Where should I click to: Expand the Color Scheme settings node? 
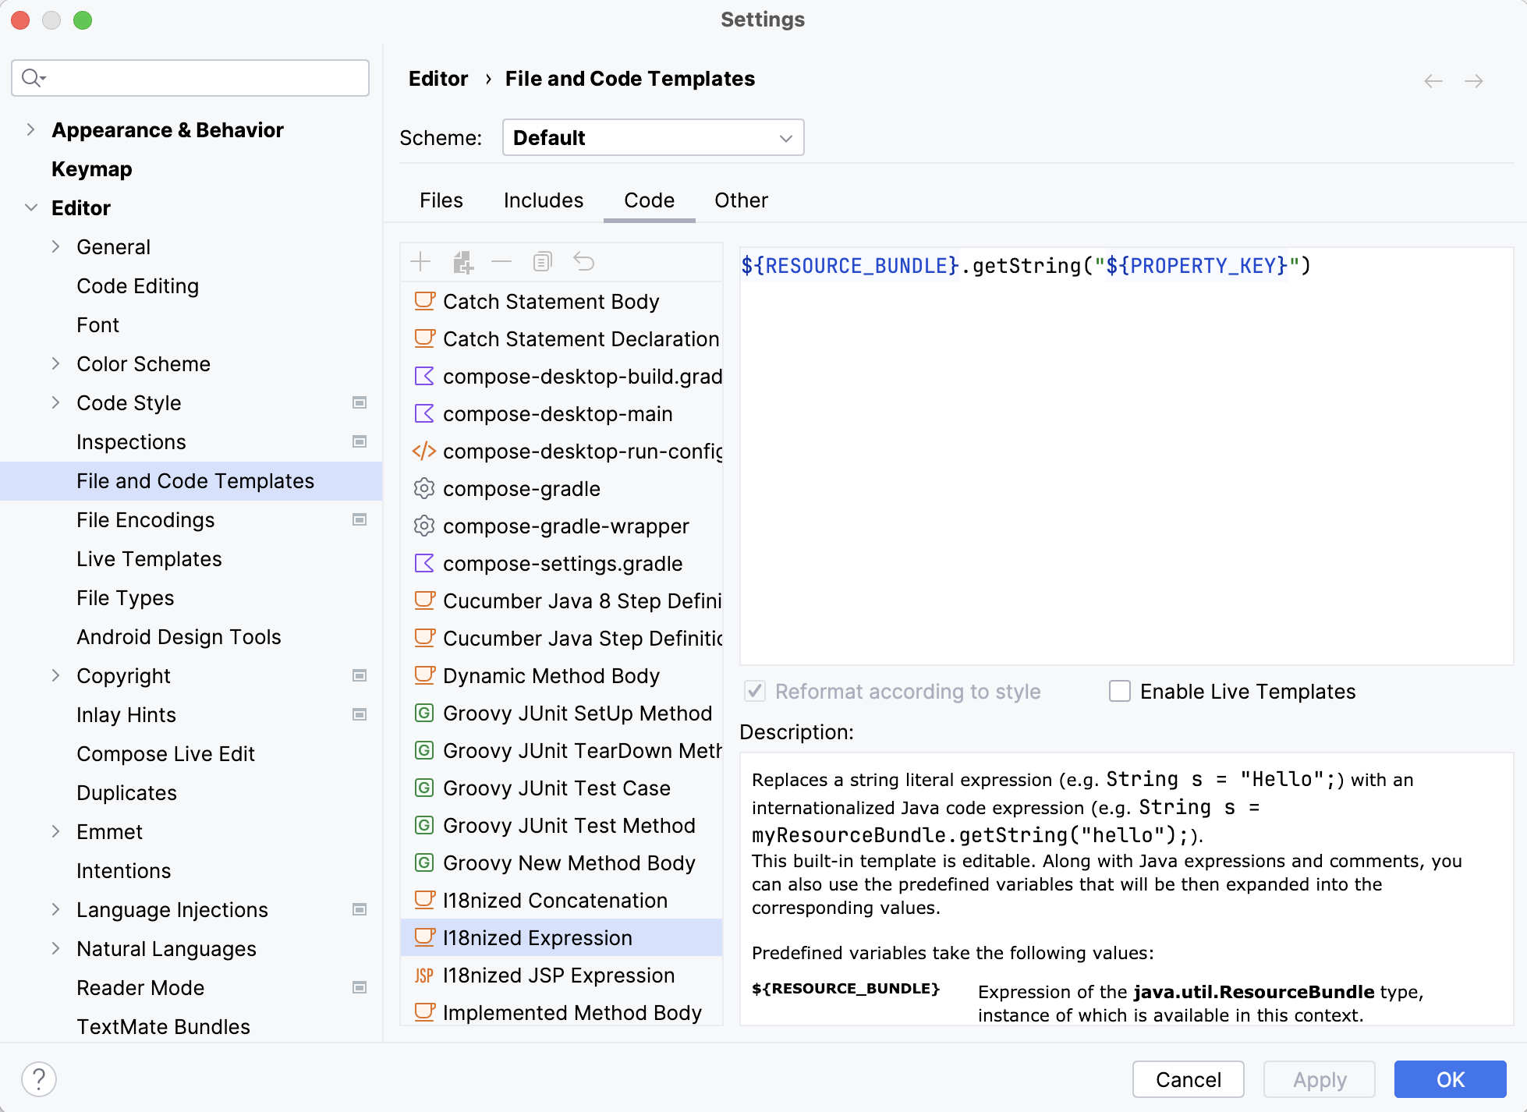pos(55,363)
